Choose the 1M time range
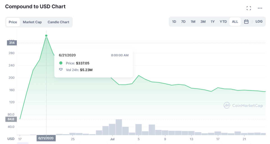270x144 pixels. (193, 22)
